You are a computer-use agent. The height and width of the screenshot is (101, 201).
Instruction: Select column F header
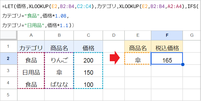tap(167, 35)
